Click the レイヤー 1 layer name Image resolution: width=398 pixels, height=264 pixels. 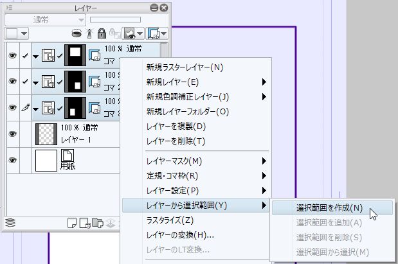[x=75, y=140]
